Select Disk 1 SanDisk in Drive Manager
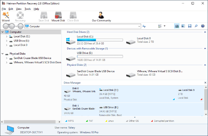 [80, 109]
